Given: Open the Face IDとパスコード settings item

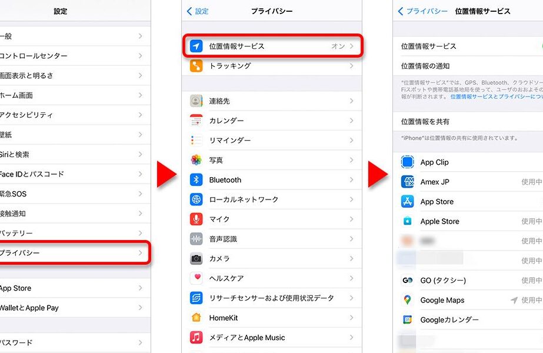Looking at the screenshot, I should (x=32, y=174).
